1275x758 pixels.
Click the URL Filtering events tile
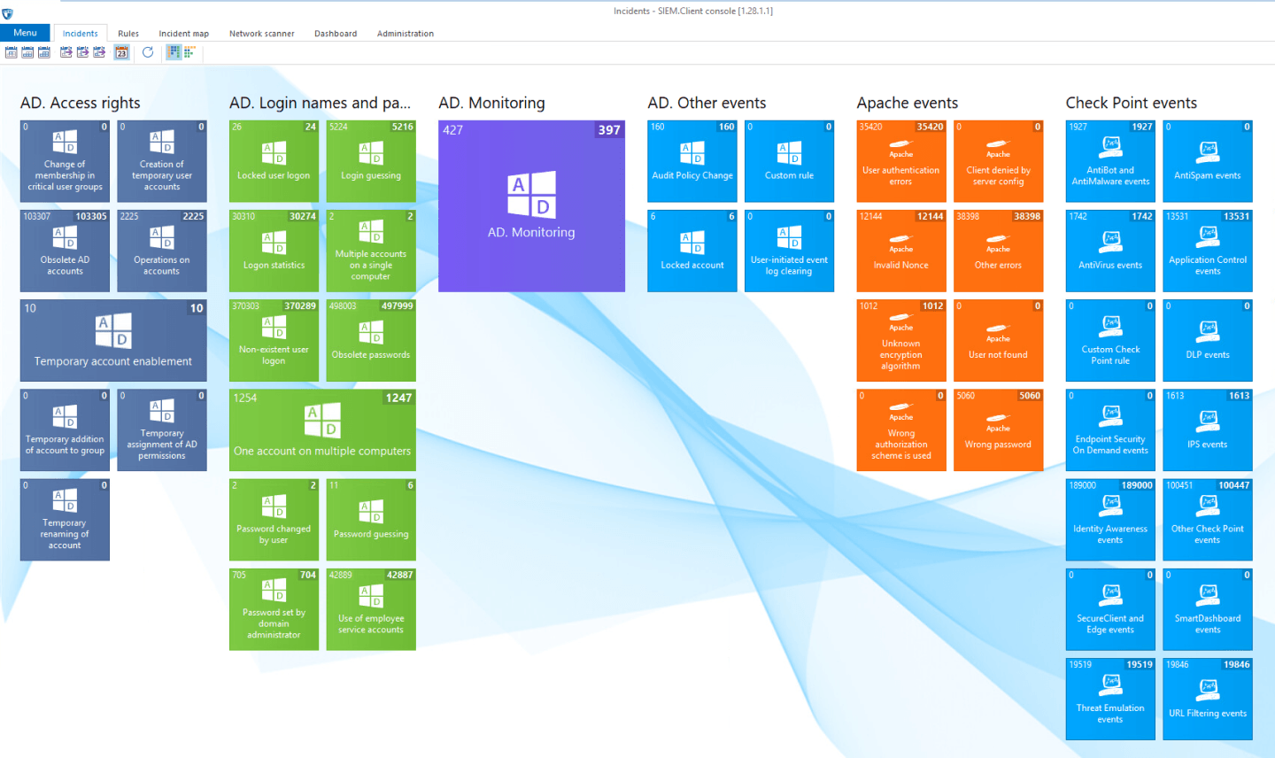click(x=1208, y=699)
